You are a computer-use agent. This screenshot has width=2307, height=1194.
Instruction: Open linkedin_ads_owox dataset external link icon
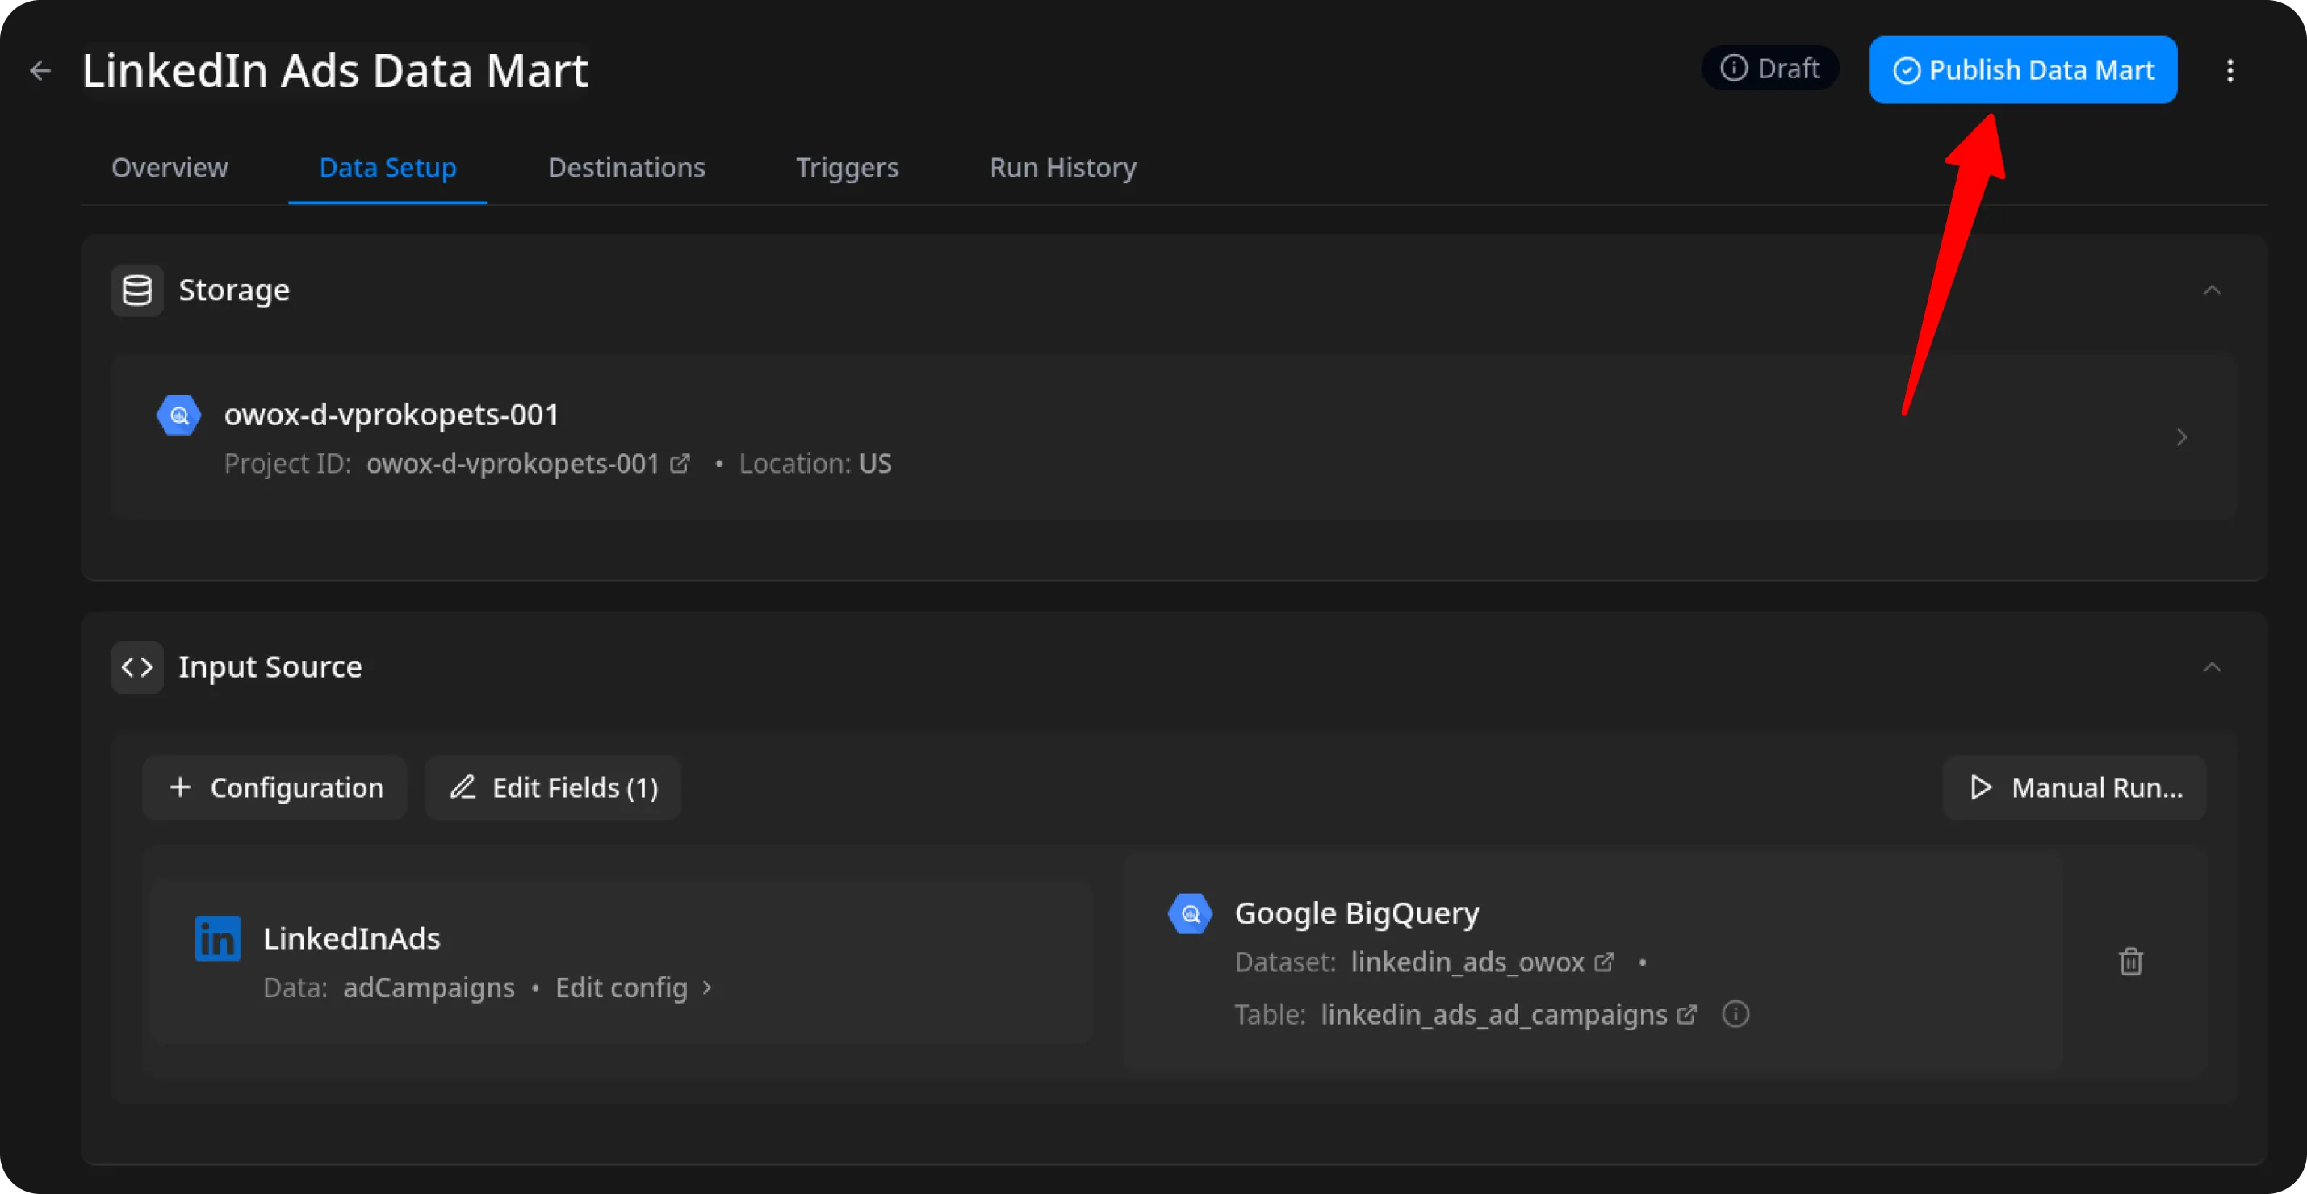pyautogui.click(x=1605, y=962)
